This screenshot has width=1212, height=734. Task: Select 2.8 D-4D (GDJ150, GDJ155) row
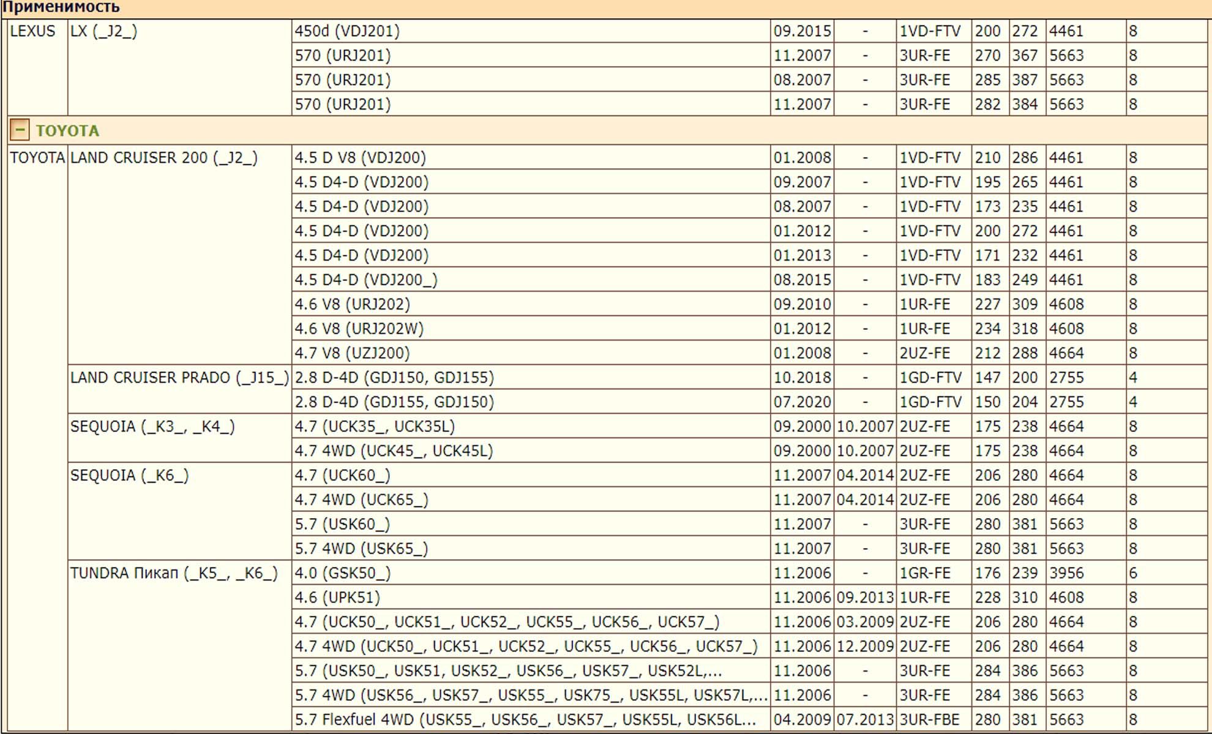749,378
